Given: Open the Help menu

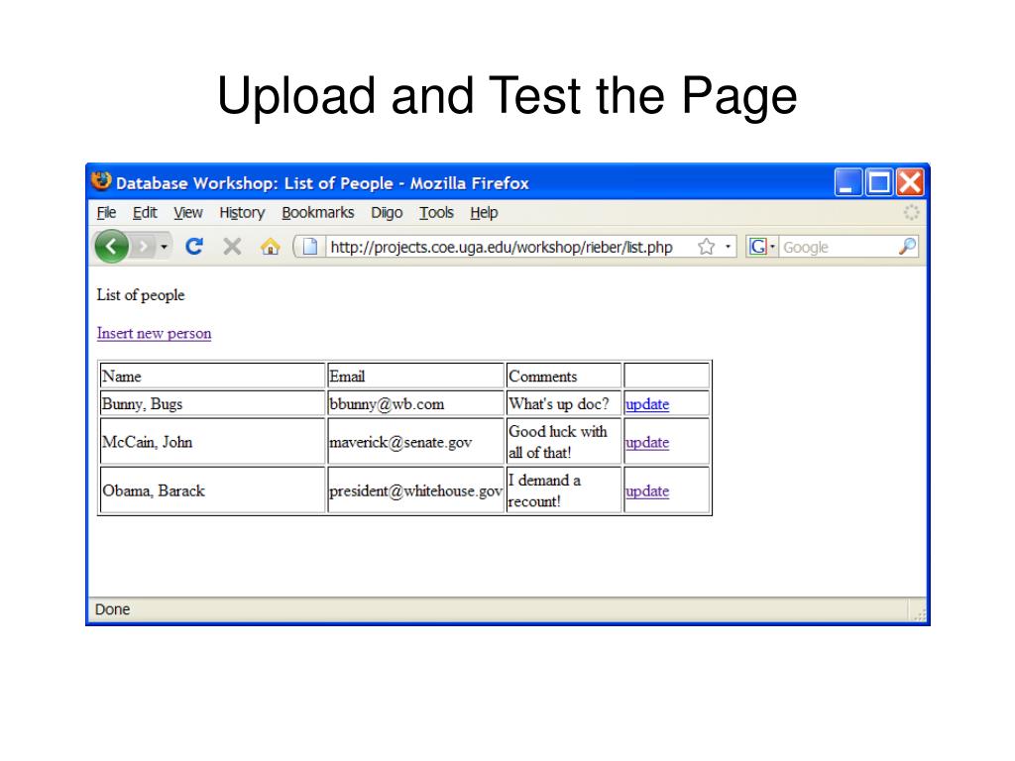Looking at the screenshot, I should (x=484, y=212).
